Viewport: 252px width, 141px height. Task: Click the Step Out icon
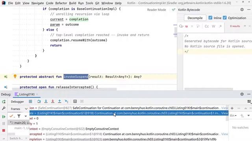(59, 101)
